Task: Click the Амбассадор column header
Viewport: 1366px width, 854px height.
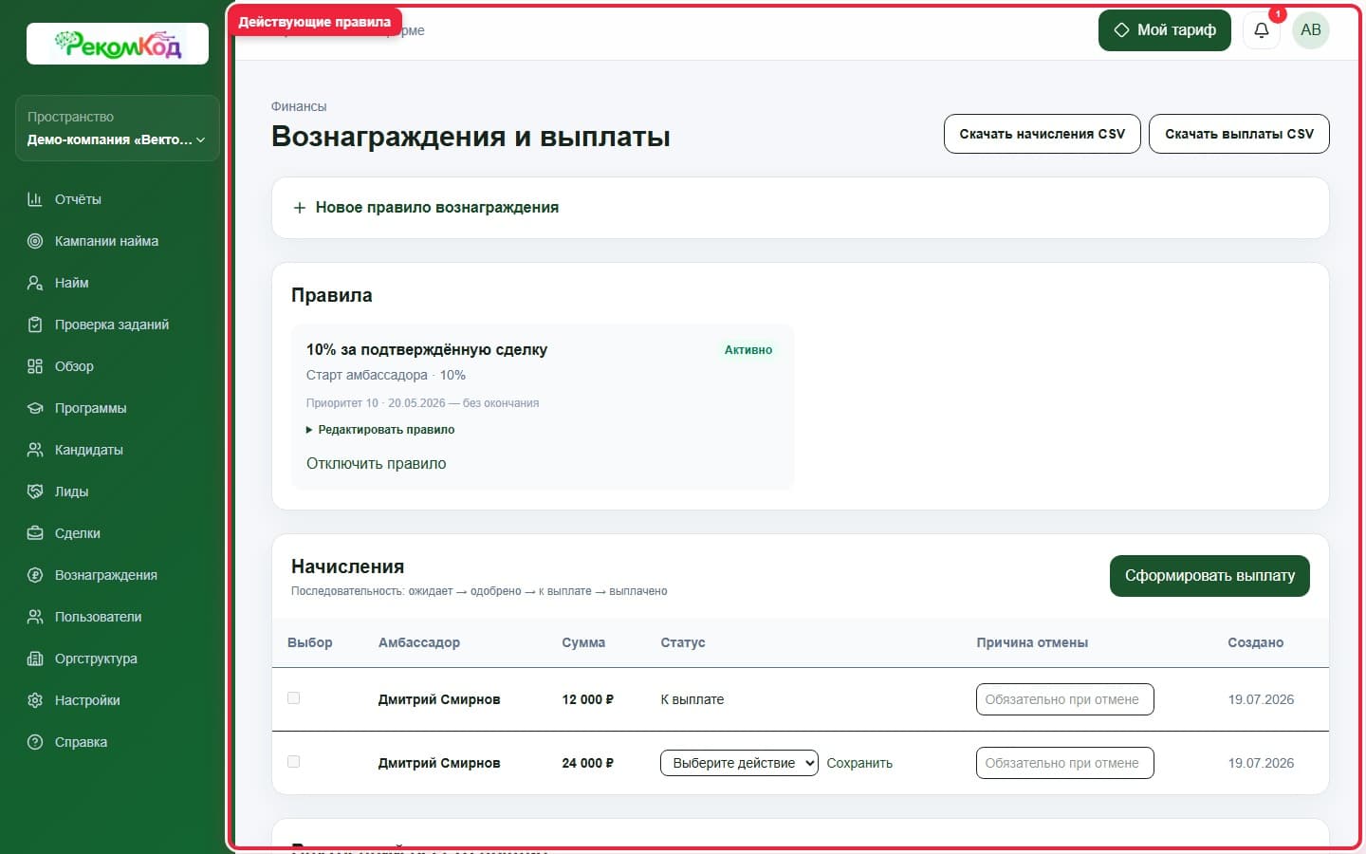Action: [x=419, y=642]
